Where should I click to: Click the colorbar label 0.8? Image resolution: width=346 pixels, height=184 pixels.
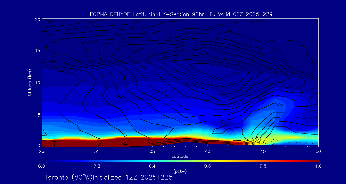click(263, 166)
